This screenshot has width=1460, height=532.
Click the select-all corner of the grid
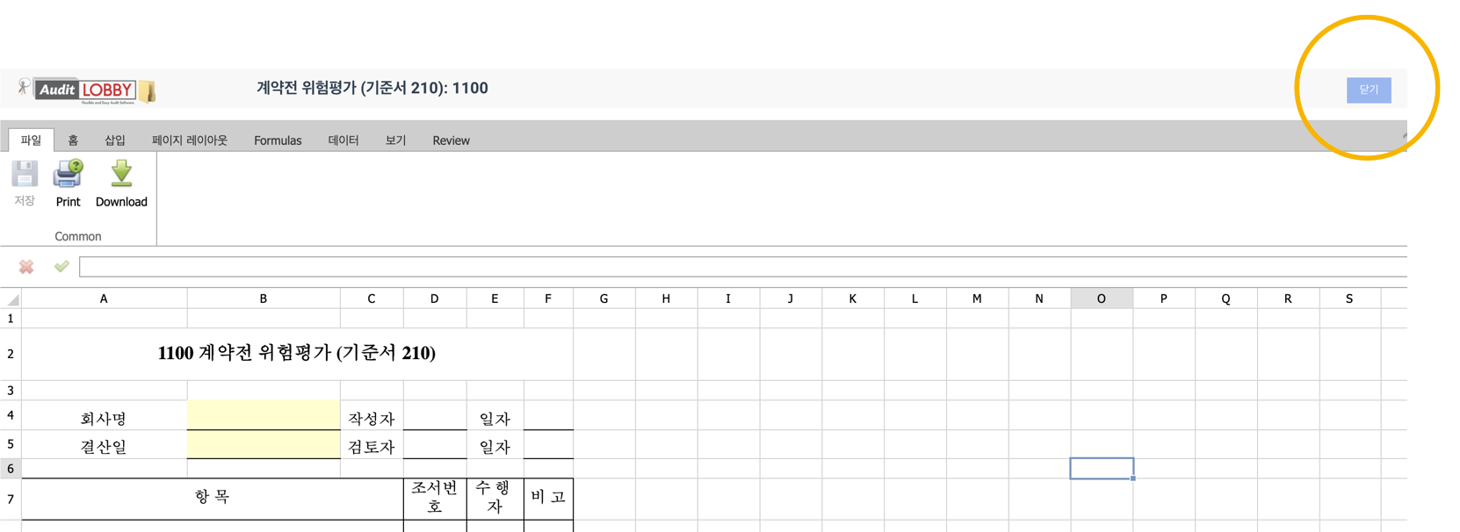(x=11, y=299)
